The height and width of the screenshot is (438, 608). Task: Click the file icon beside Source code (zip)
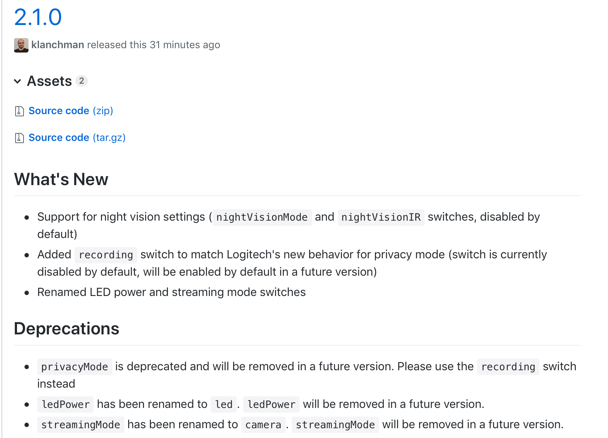(x=20, y=111)
